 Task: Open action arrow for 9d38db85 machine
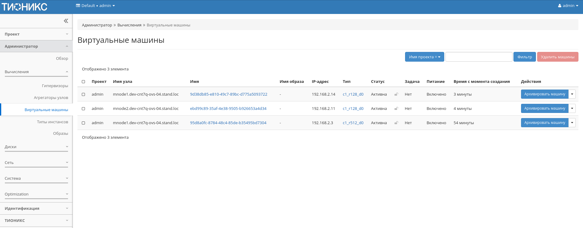(572, 94)
